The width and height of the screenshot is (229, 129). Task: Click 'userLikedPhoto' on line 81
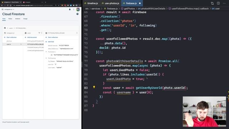click(118, 79)
